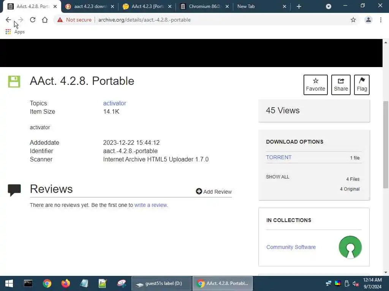
Task: Open the 'write a review' link
Action: tap(150, 205)
